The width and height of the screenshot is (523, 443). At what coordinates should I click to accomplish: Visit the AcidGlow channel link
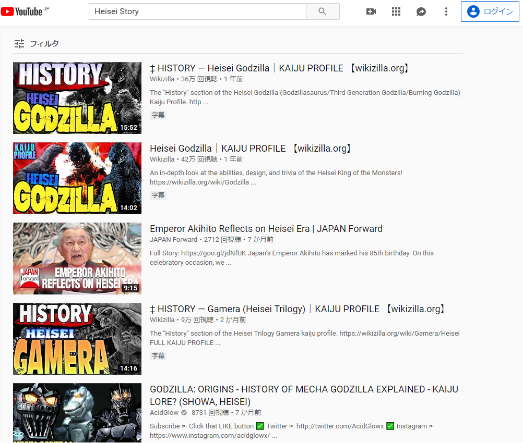[164, 413]
